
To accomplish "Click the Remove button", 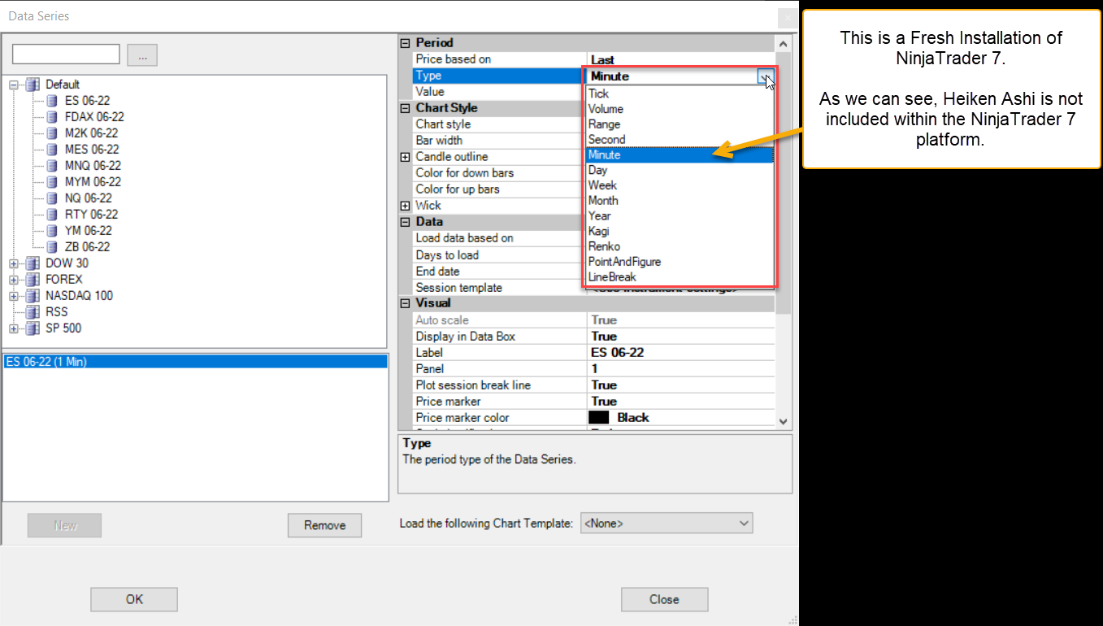I will click(x=324, y=525).
